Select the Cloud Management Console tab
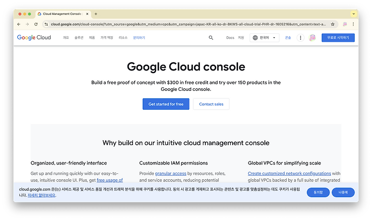Image resolution: width=372 pixels, height=220 pixels. coord(62,14)
